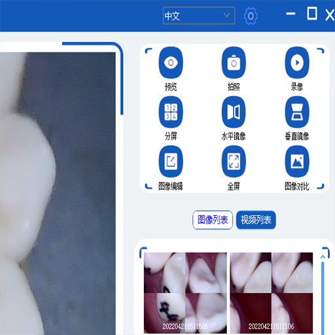This screenshot has height=335, width=335.
Task: Open settings gear in title bar
Action: (x=251, y=16)
